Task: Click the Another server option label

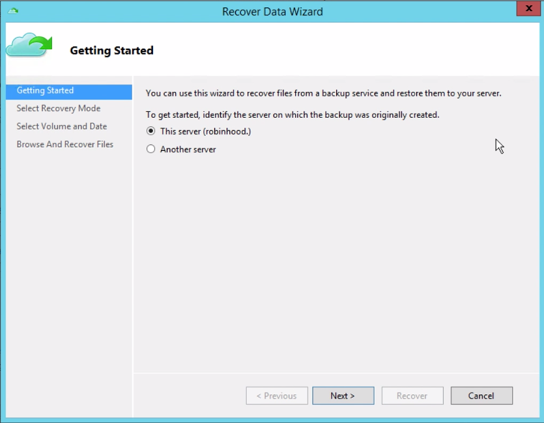Action: coord(188,150)
